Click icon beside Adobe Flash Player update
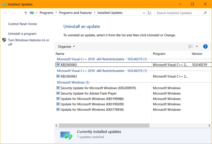 (58, 93)
